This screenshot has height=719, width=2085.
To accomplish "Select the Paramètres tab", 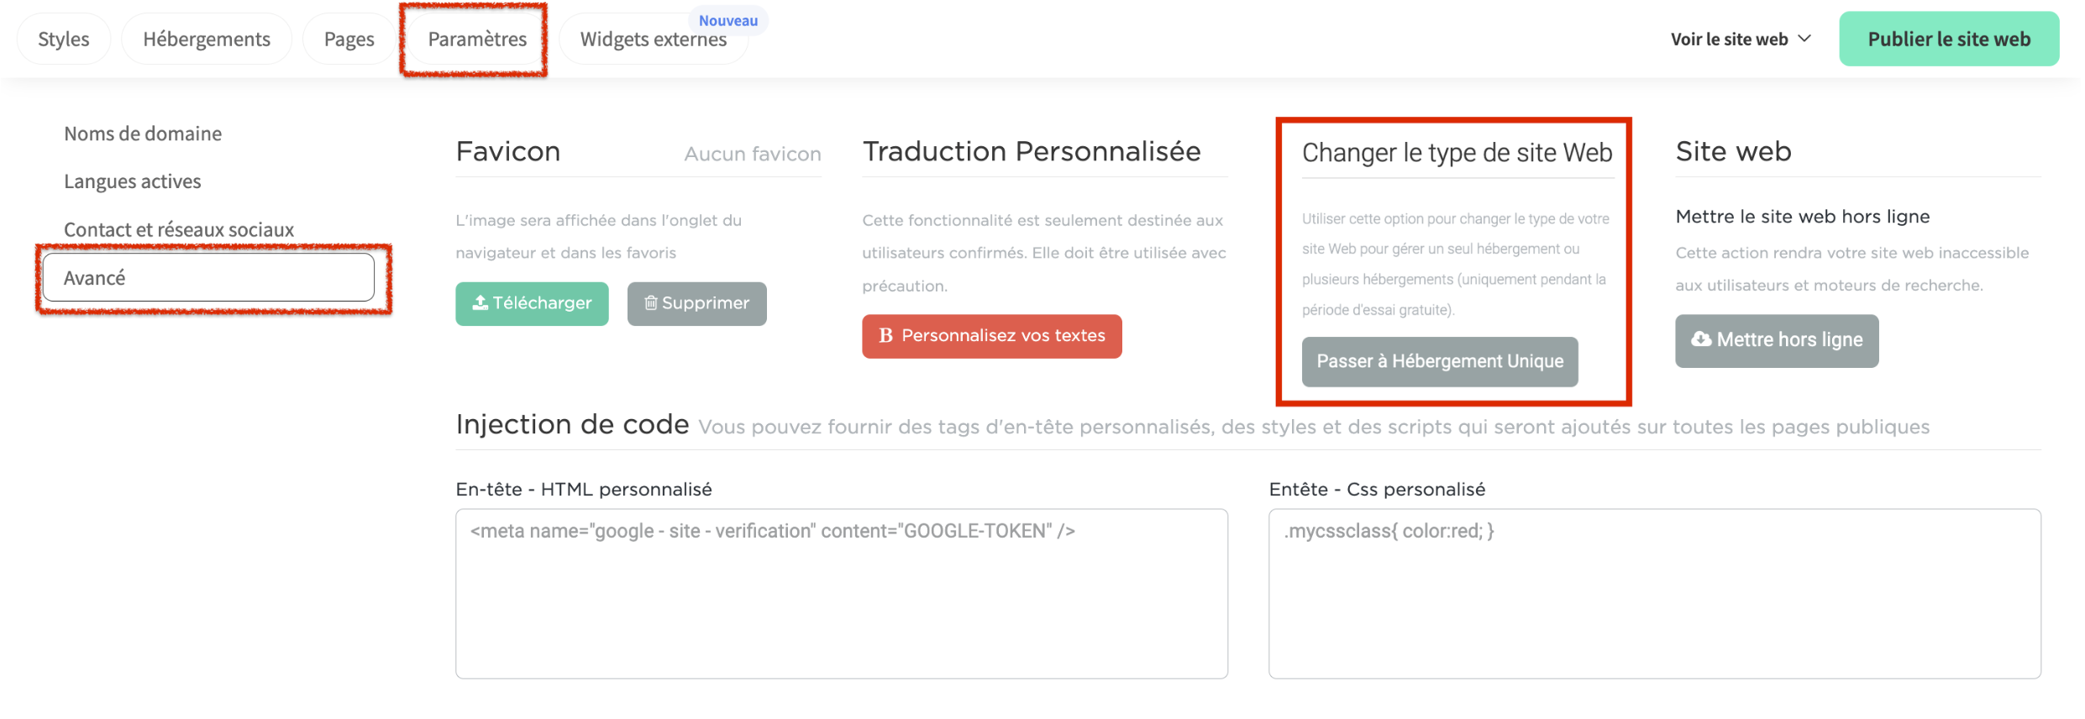I will click(x=477, y=39).
